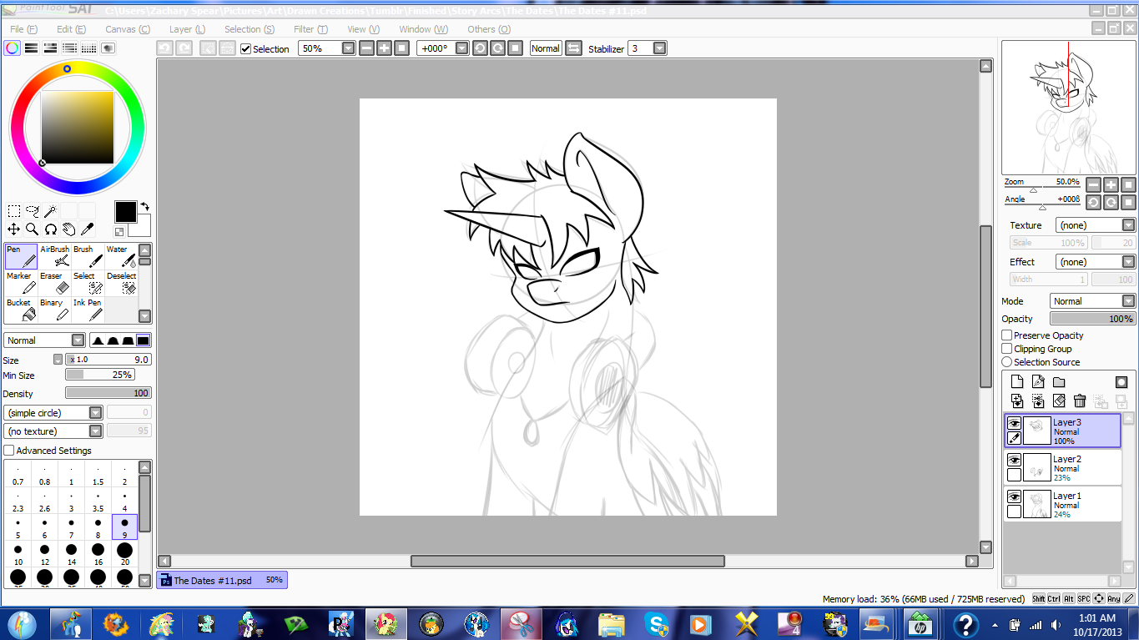Open the Canvas menu
The height and width of the screenshot is (640, 1139).
click(128, 29)
